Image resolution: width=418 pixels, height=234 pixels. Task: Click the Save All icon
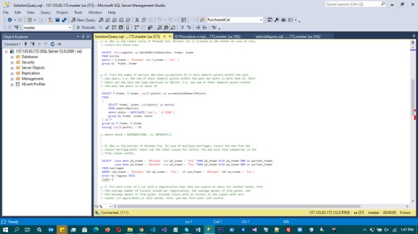point(65,20)
